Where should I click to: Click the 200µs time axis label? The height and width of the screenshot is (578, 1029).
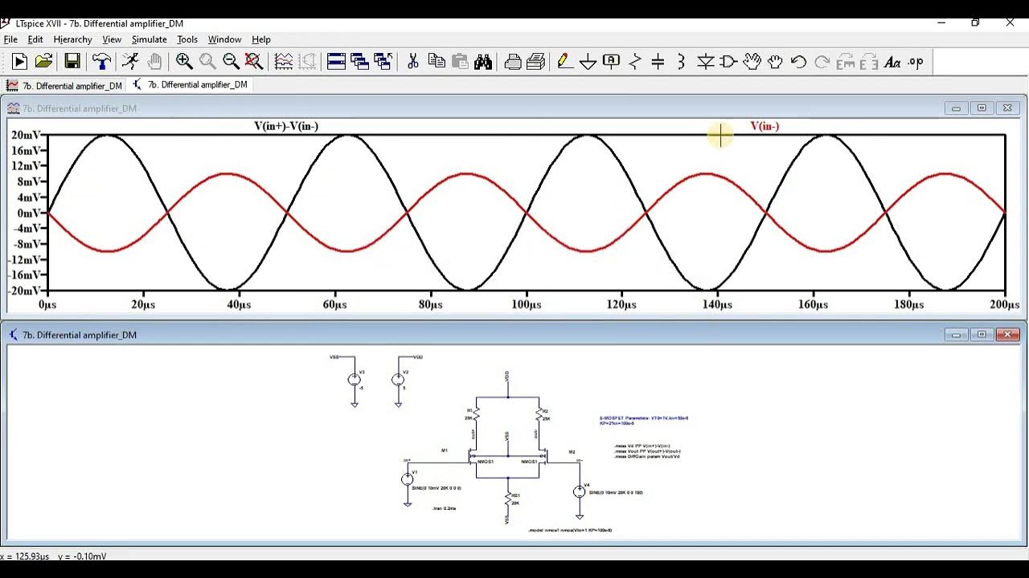pos(1004,305)
